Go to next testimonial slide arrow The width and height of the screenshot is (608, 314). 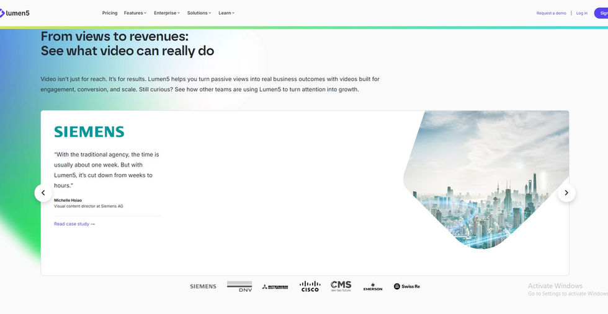[x=566, y=193]
